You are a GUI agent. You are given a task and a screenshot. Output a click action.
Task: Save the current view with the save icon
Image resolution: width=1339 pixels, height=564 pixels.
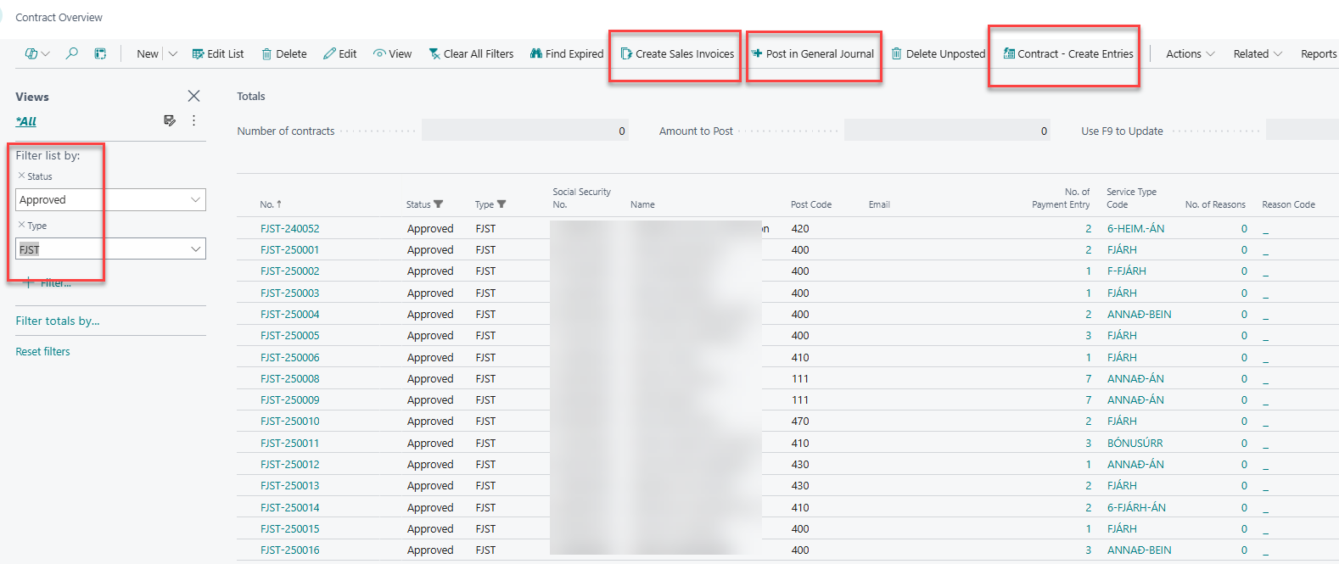170,120
